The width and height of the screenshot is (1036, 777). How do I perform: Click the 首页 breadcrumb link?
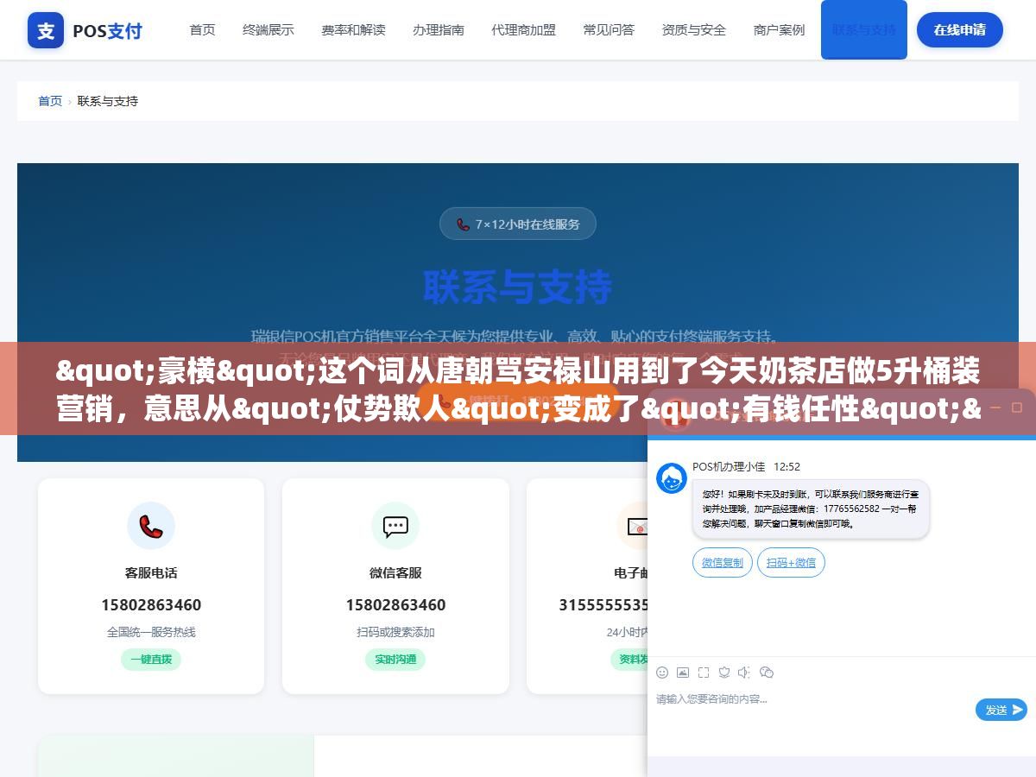point(50,101)
